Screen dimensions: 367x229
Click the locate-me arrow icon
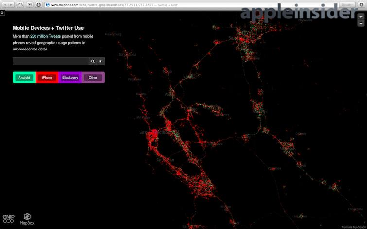[100, 61]
